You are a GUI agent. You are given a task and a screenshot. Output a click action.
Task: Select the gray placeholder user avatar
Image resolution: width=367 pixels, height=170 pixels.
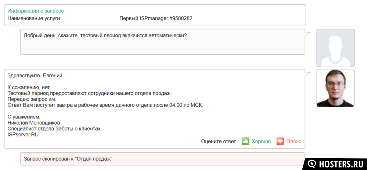pos(335,48)
